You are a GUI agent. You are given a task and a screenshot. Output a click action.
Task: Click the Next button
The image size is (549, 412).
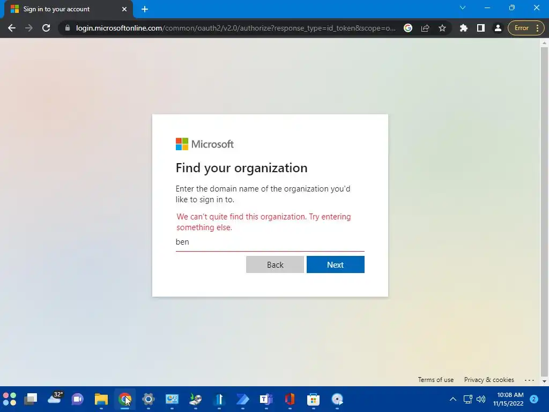pyautogui.click(x=336, y=264)
